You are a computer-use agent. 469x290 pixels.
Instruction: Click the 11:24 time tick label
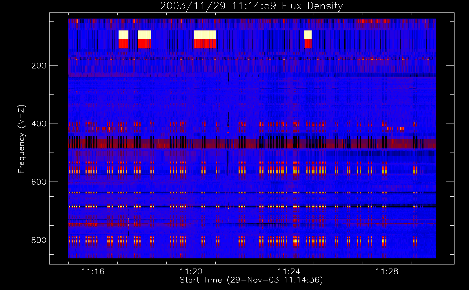(289, 271)
